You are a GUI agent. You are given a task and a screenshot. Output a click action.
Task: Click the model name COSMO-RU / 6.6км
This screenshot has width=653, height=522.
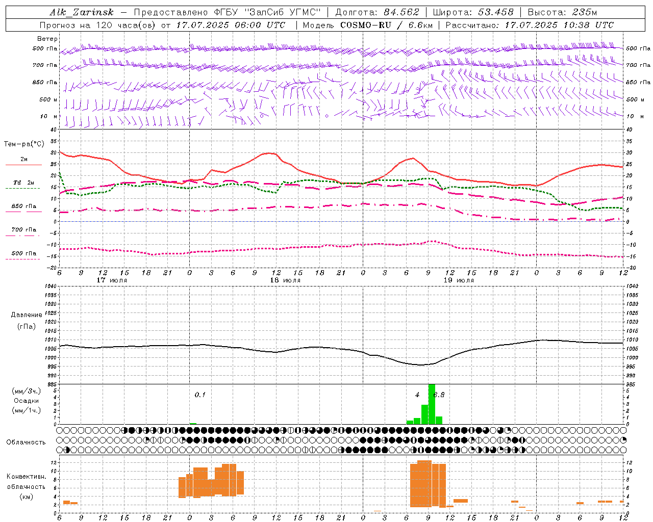(x=387, y=25)
